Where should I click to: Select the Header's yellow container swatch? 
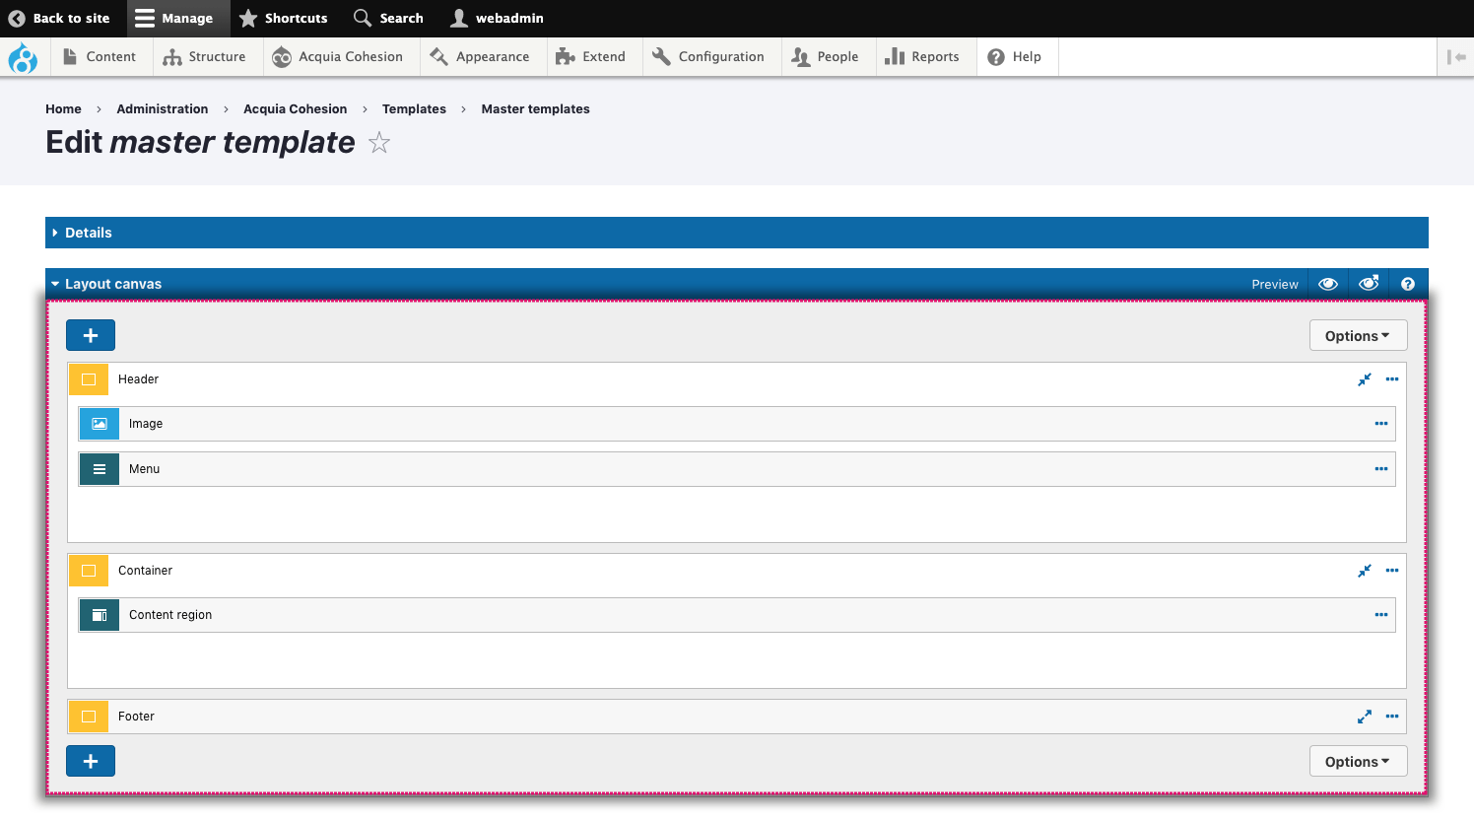tap(89, 379)
